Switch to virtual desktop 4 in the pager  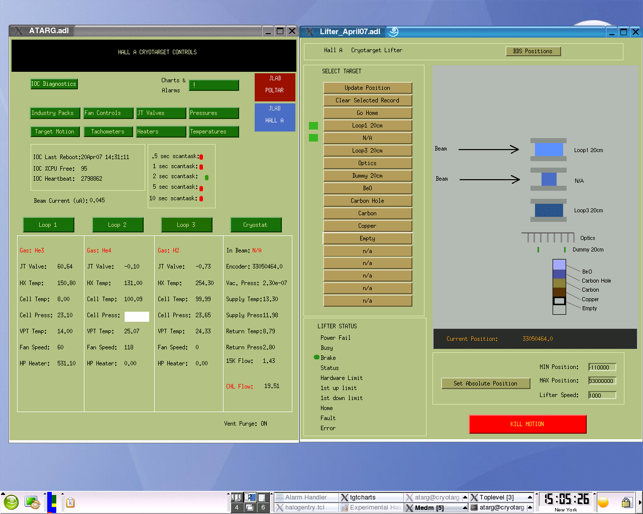click(237, 507)
